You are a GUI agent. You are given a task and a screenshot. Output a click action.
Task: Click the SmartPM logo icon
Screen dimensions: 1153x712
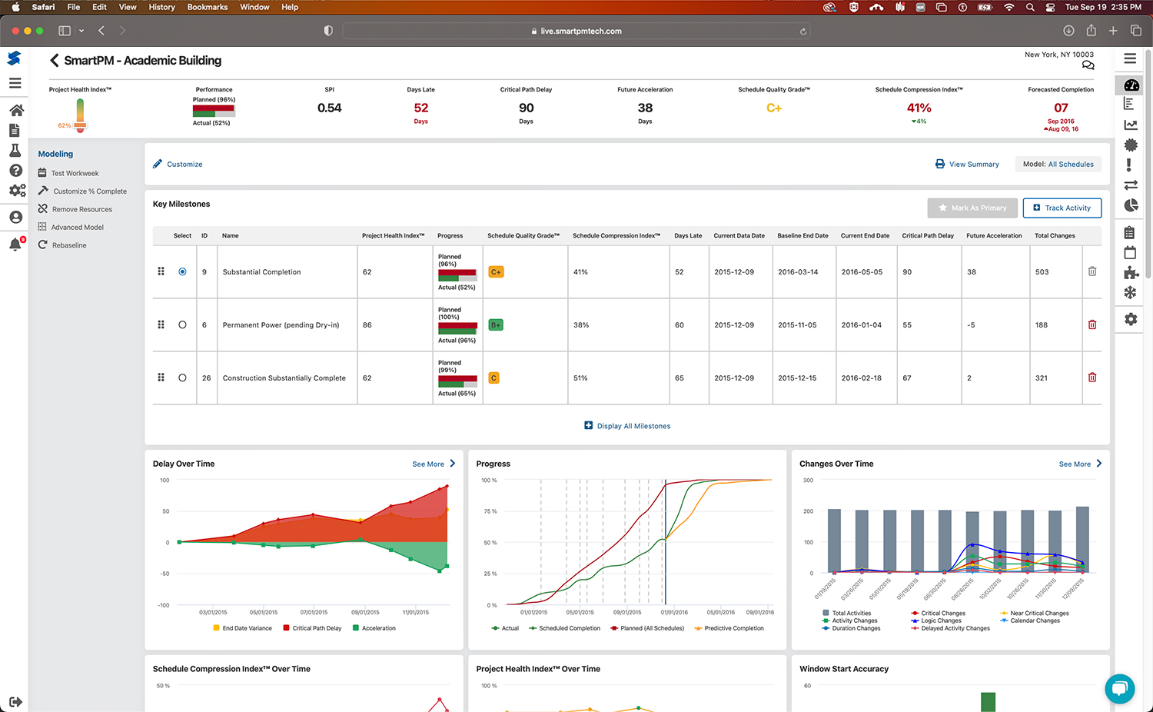click(x=14, y=58)
